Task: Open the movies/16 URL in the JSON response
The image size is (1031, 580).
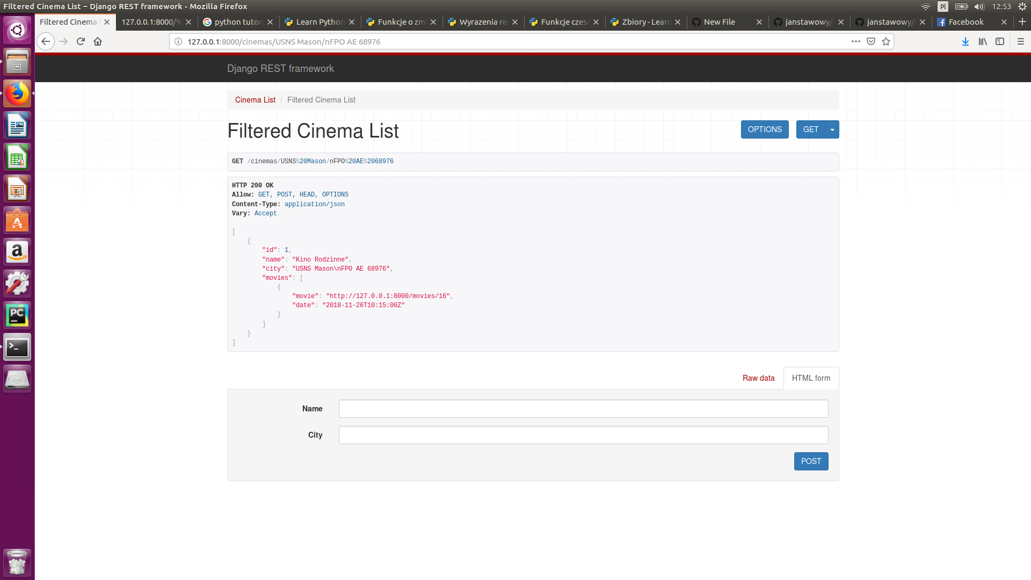Action: click(x=388, y=295)
